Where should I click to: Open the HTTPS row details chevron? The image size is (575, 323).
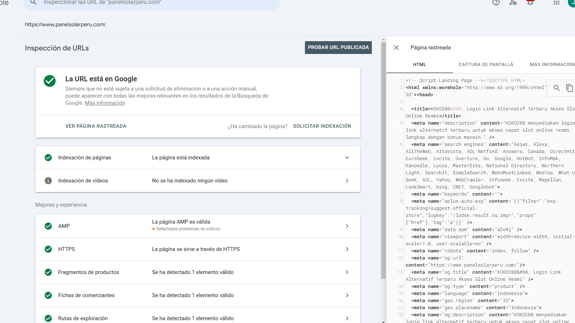[x=347, y=249]
